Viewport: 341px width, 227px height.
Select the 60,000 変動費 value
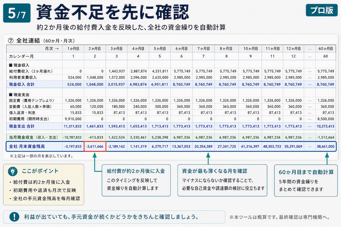click(x=75, y=106)
